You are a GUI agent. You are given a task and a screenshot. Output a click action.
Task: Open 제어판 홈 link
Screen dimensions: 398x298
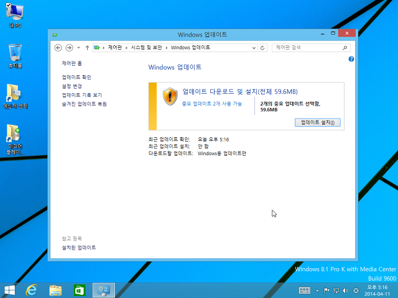pos(72,63)
